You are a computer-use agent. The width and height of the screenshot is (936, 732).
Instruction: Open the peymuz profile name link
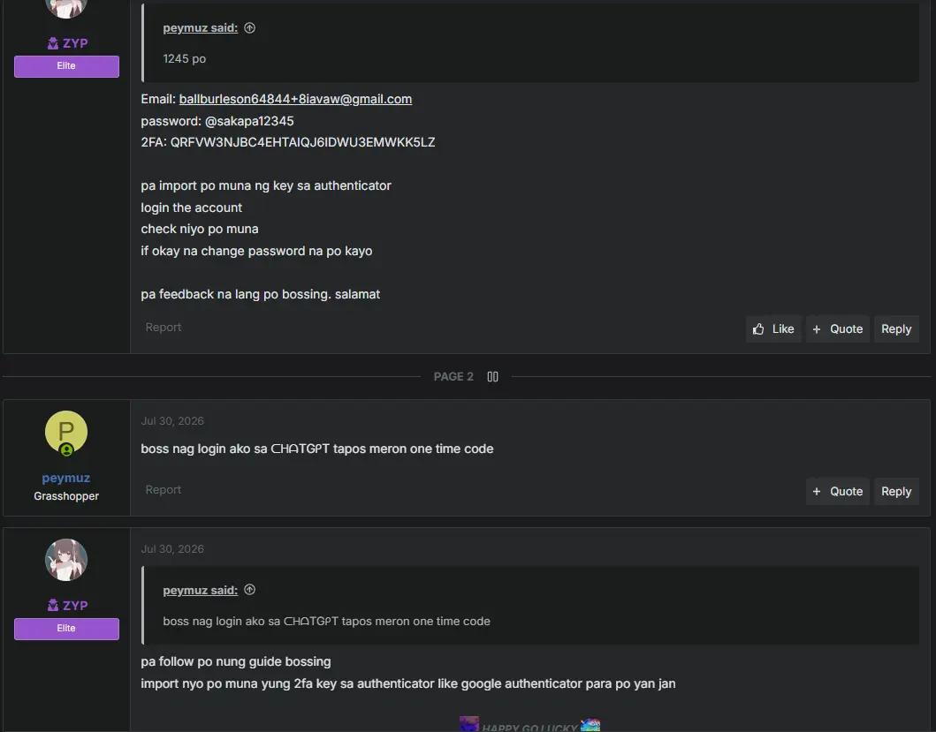coord(66,478)
